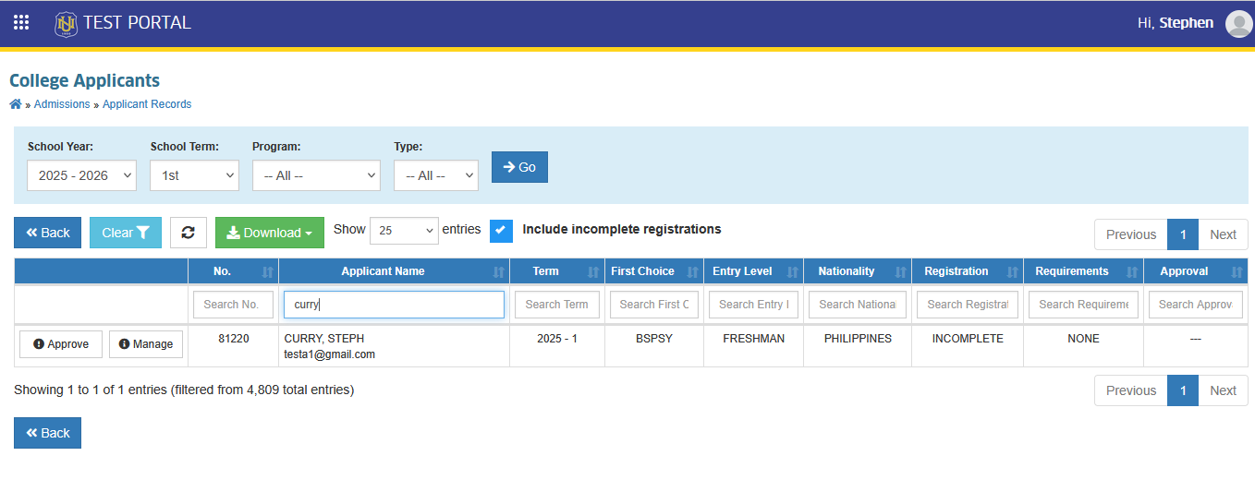Open the apps grid menu icon
Screen dimensions: 1255x480
(21, 22)
